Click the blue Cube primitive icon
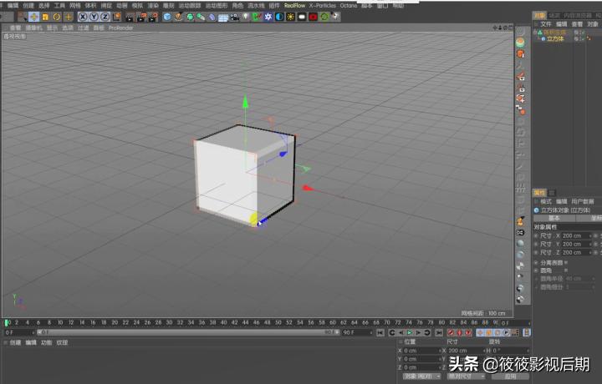This screenshot has height=384, width=602. coord(166,17)
